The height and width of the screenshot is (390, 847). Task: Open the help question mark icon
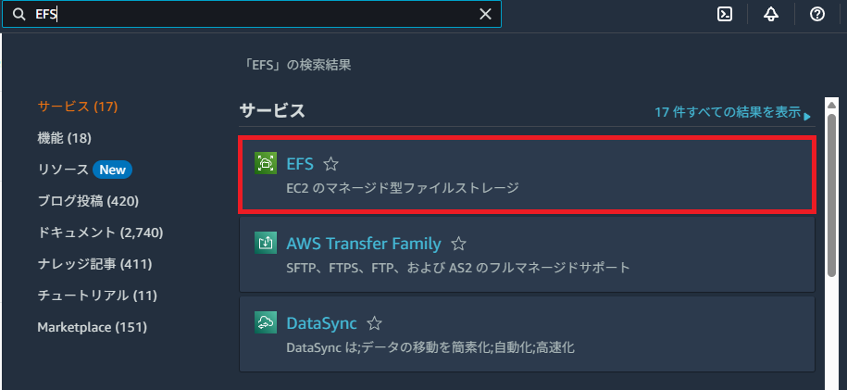(x=817, y=15)
